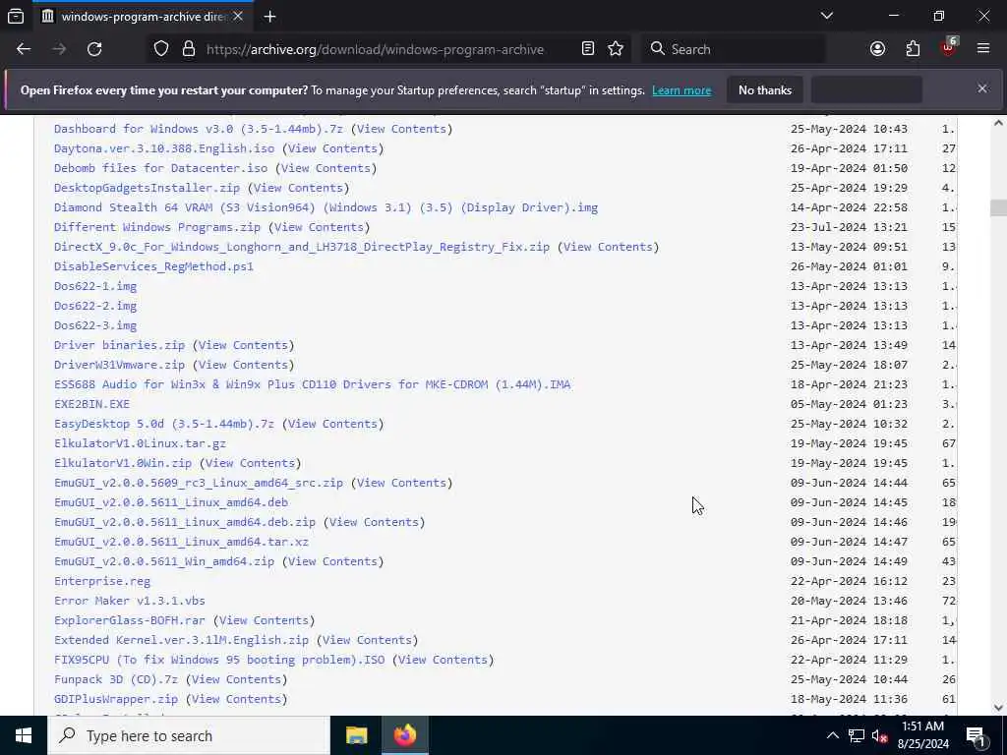
Task: Download Error Maker v1.3.1.vbs
Action: pyautogui.click(x=130, y=601)
